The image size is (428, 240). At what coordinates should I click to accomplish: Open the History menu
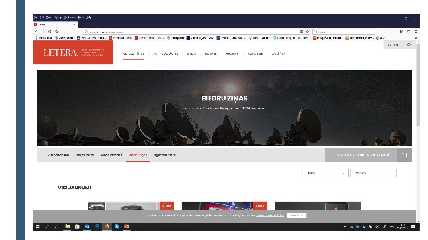point(58,17)
